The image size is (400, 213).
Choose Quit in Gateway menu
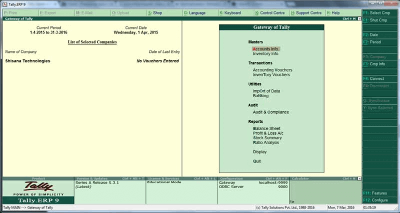tap(257, 161)
